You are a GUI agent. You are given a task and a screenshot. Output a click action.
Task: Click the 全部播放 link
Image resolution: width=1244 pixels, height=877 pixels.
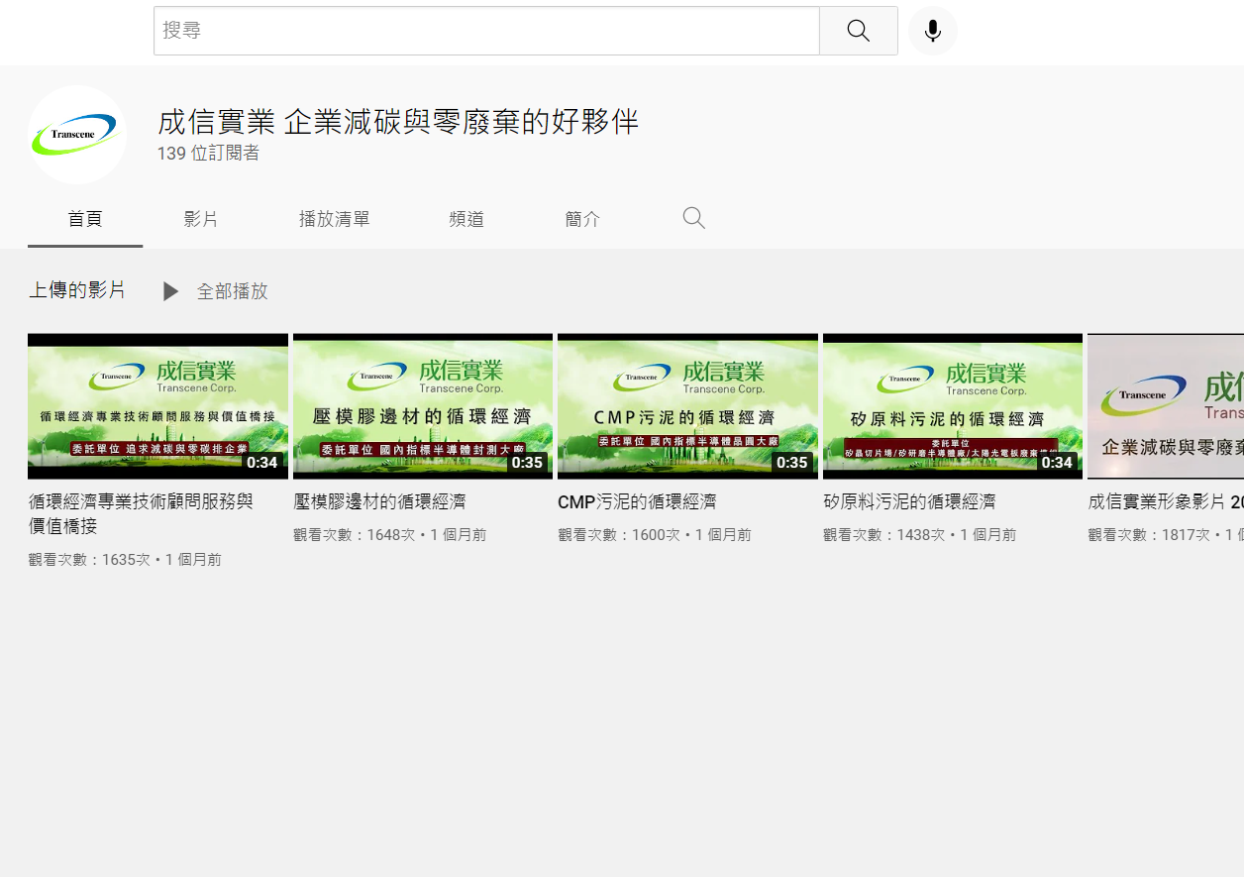pos(233,291)
